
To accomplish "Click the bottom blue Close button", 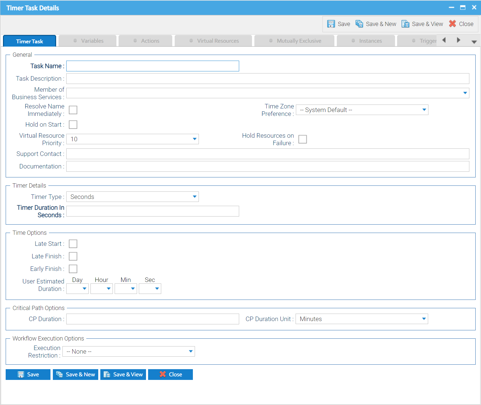I will [x=170, y=375].
